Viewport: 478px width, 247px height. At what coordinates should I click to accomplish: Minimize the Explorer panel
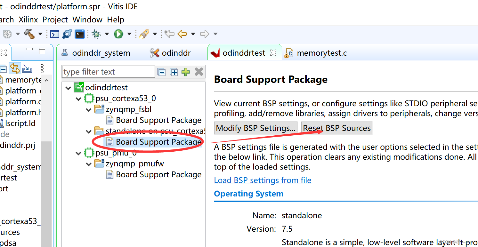(x=30, y=50)
